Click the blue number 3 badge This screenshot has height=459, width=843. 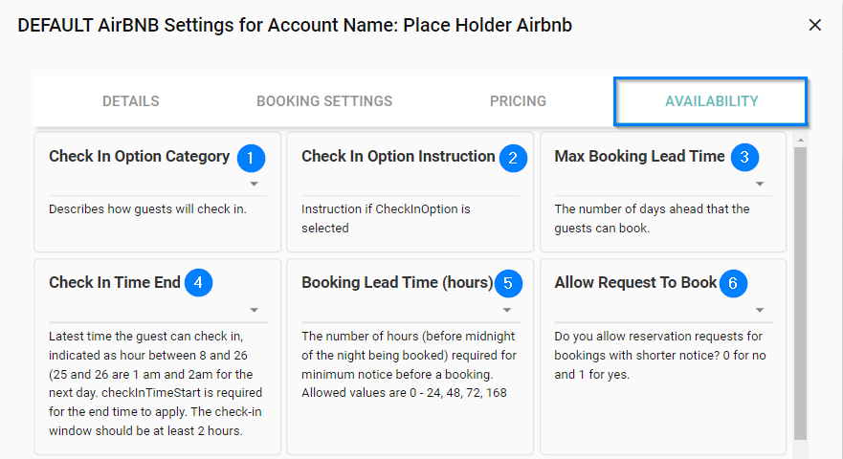point(744,158)
